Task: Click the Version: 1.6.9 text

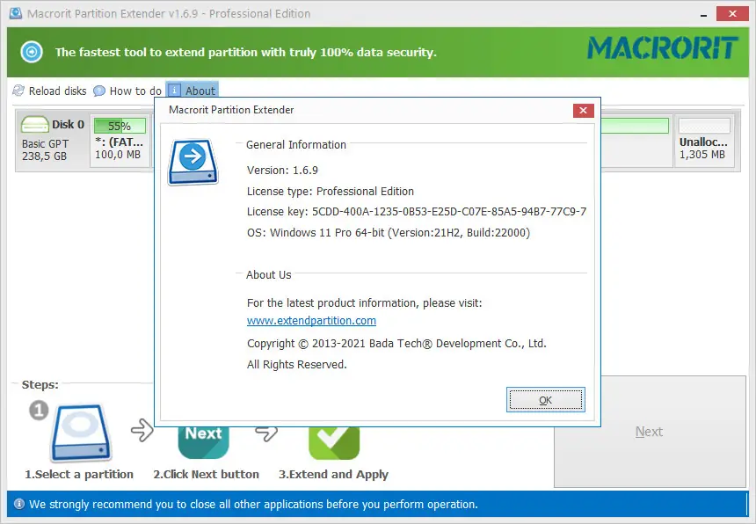Action: pos(282,171)
